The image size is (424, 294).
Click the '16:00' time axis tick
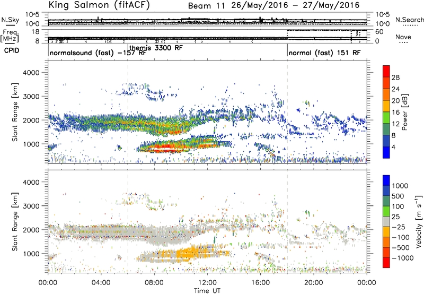pyautogui.click(x=260, y=283)
